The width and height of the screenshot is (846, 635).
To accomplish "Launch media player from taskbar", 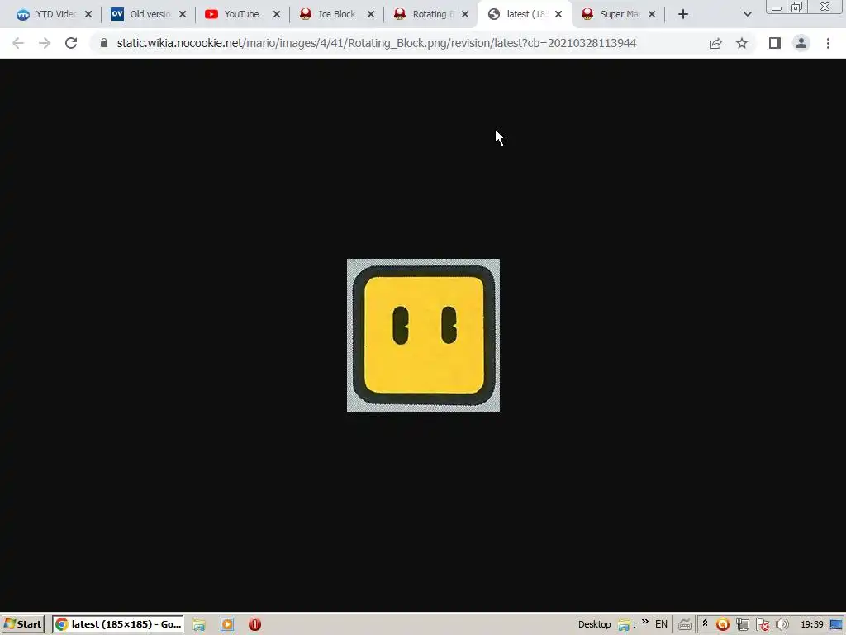I will pyautogui.click(x=227, y=625).
